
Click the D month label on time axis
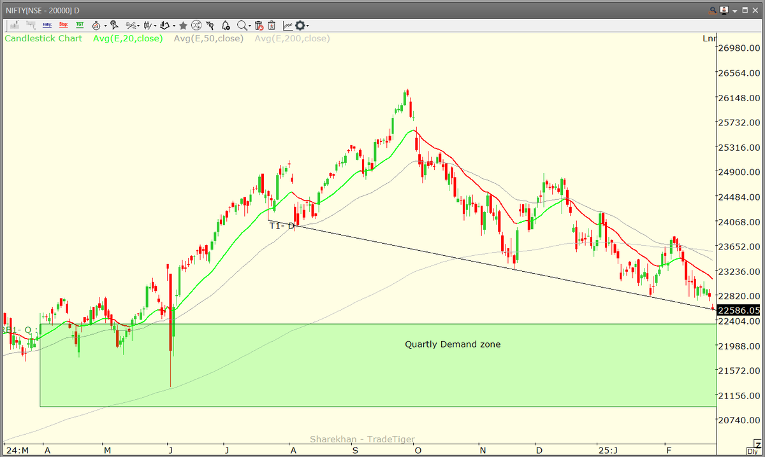click(x=538, y=451)
